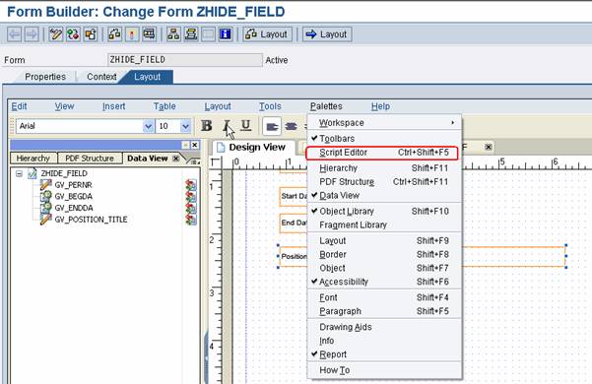Select GV_POSITION_TITLE in Data View tree
This screenshot has height=384, width=592.
(x=91, y=220)
